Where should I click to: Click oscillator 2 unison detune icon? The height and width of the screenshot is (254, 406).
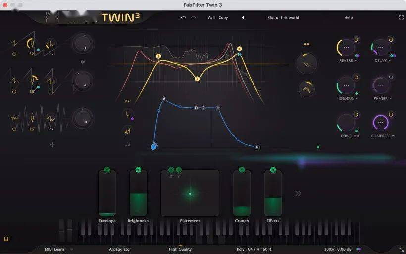pyautogui.click(x=51, y=82)
